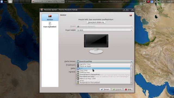
Task: Click the red recording tray icon
Action: pos(148,2)
